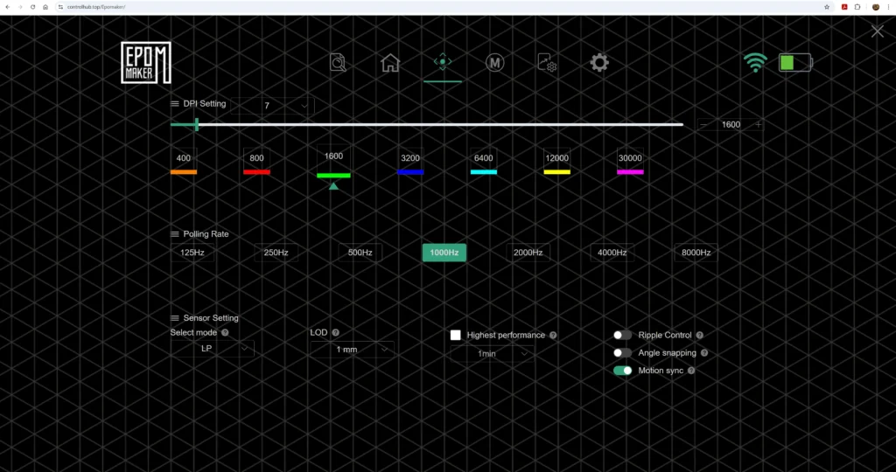Image resolution: width=896 pixels, height=472 pixels.
Task: Click the battery level indicator icon
Action: tap(794, 63)
